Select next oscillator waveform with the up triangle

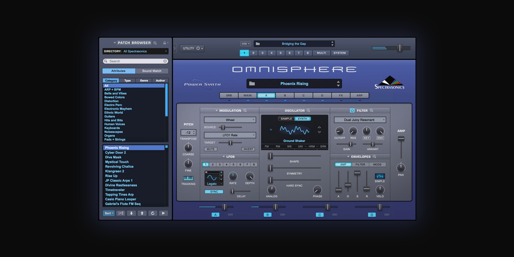(x=319, y=127)
